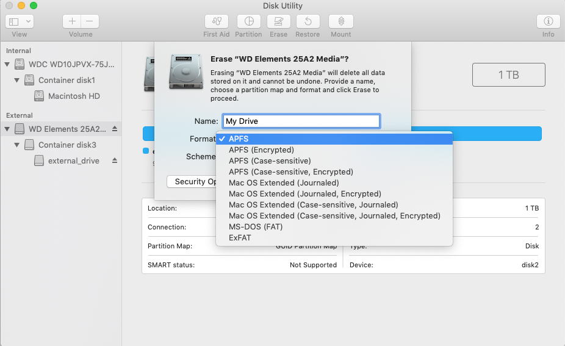Image resolution: width=565 pixels, height=346 pixels.
Task: Collapse the WDC WD10JPVX disk tree
Action: pos(7,65)
